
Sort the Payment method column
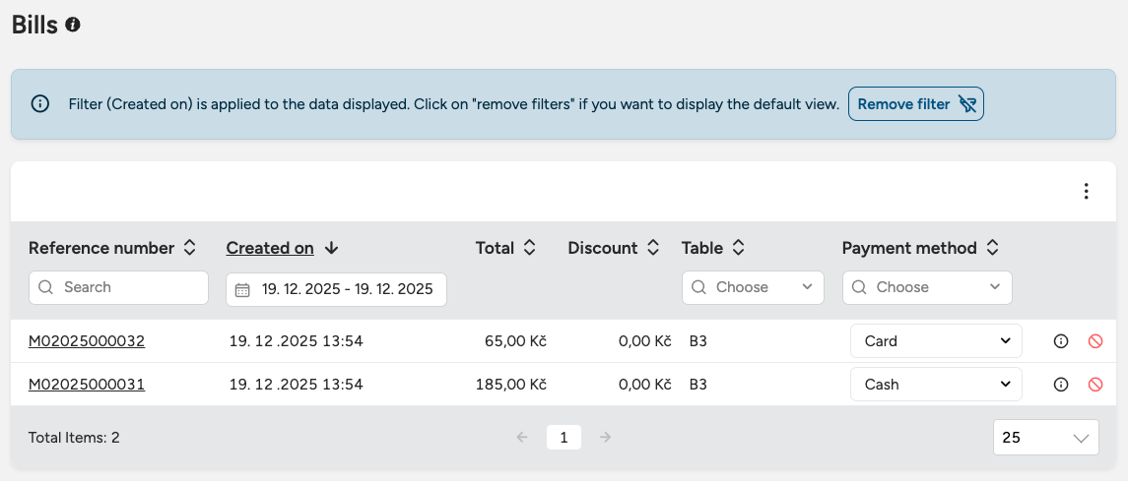[992, 248]
